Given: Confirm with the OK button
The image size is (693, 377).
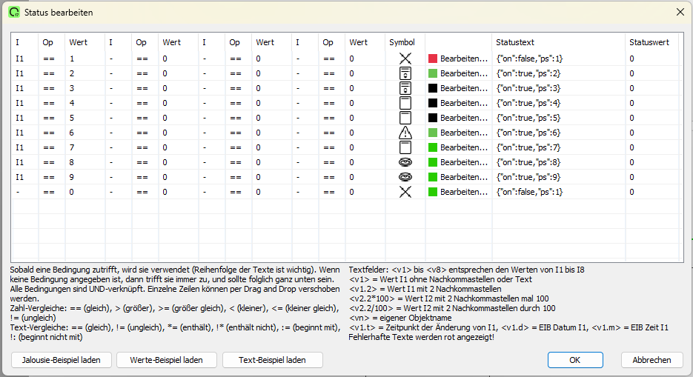Looking at the screenshot, I should tap(575, 360).
